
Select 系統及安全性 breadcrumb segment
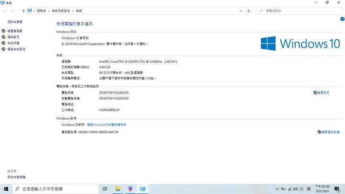pyautogui.click(x=61, y=11)
